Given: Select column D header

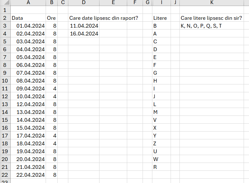Looking at the screenshot, I should (83, 3).
